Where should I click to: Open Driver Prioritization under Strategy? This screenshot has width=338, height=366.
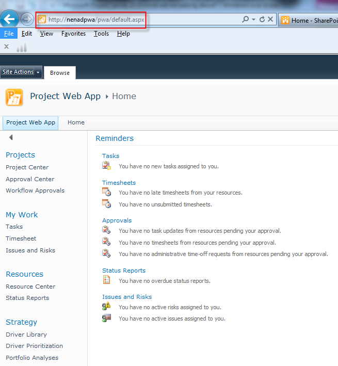(x=34, y=346)
